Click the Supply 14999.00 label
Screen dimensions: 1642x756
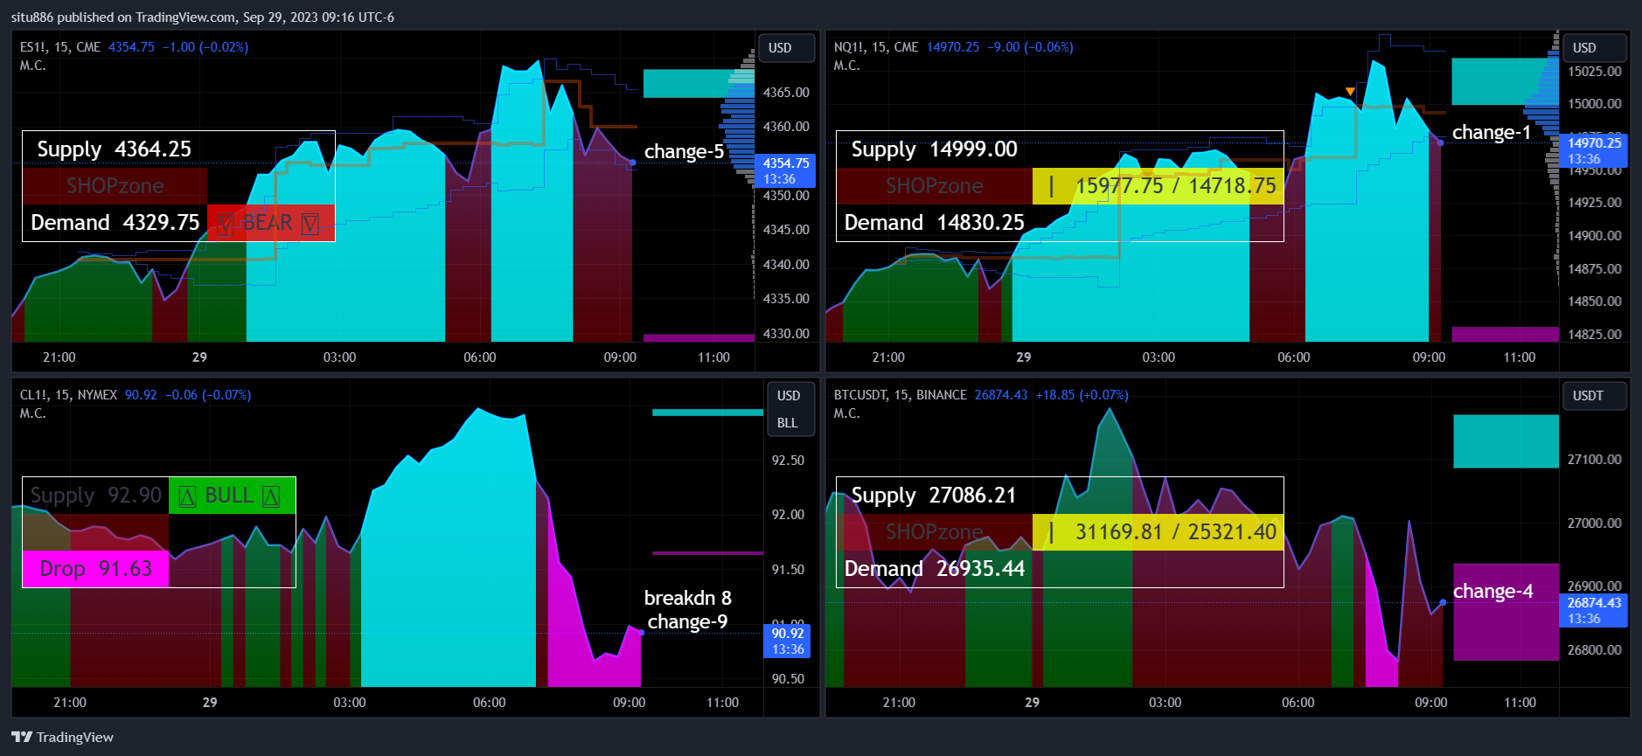tap(934, 149)
